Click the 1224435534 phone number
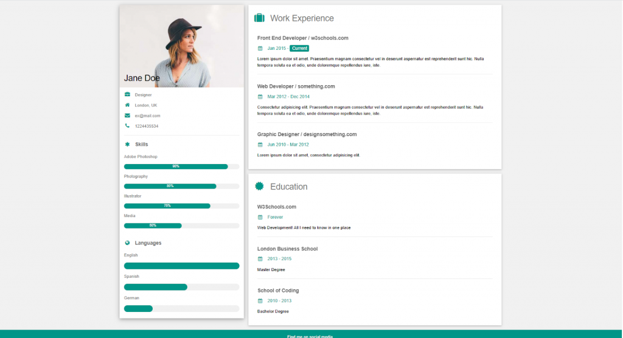This screenshot has height=338, width=623. 147,126
